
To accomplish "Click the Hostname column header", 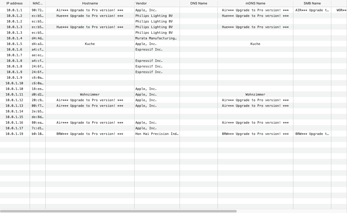I will pos(90,3).
